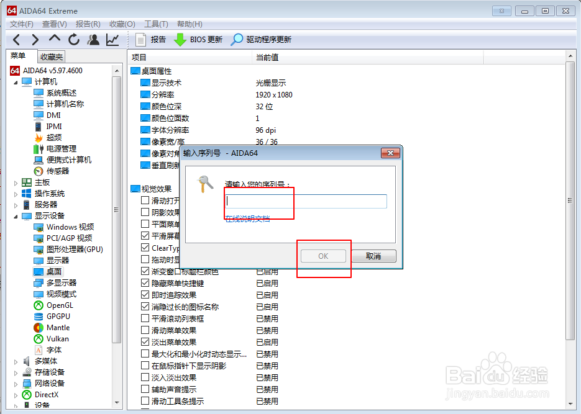
Task: Toggle 辅助声音提示 checkbox
Action: (145, 389)
